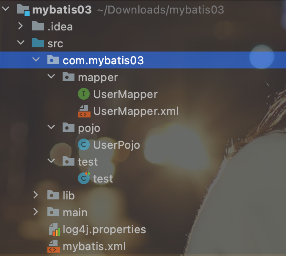The width and height of the screenshot is (286, 256).
Task: Click the com.mybatis03 package icon
Action: [x=53, y=60]
